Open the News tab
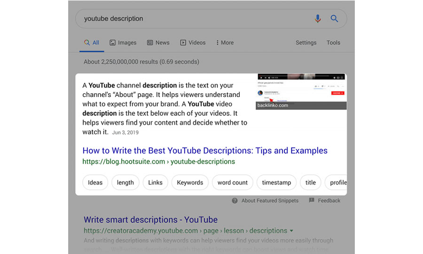The width and height of the screenshot is (423, 254). pyautogui.click(x=158, y=43)
